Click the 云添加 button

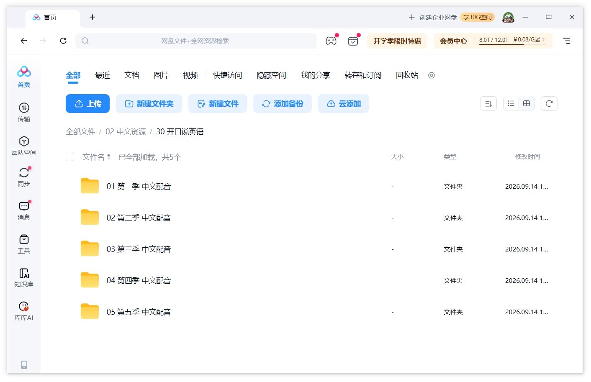tap(344, 104)
